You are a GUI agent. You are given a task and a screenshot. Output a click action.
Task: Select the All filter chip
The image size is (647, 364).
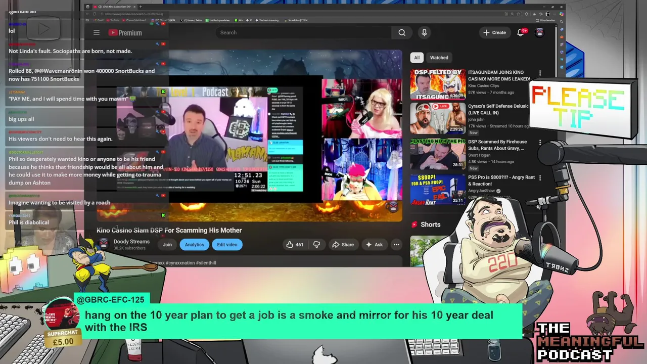point(417,58)
